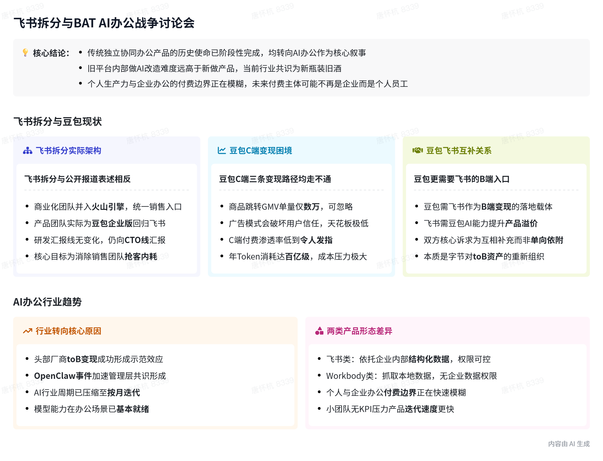Image resolution: width=603 pixels, height=461 pixels.
Task: Click the bullet 本质是字节对toB资产的重新组织
Action: pos(484,257)
